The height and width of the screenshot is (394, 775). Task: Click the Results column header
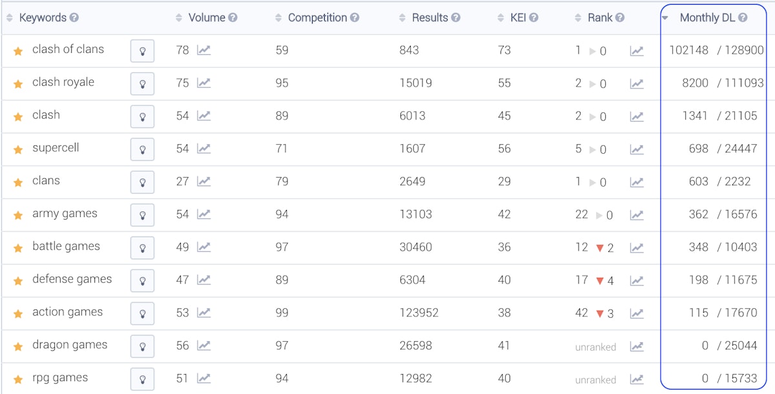[429, 17]
